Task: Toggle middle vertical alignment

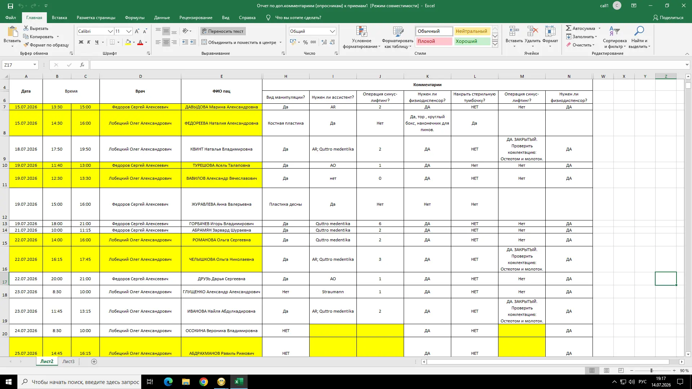Action: 166,31
